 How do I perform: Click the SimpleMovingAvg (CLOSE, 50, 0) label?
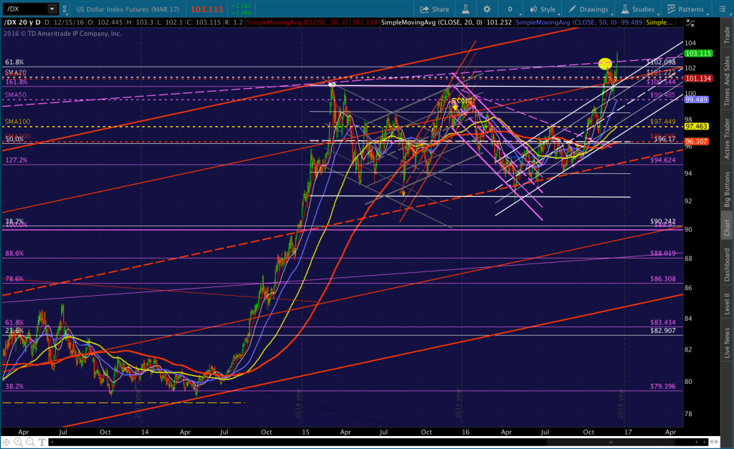(x=566, y=22)
